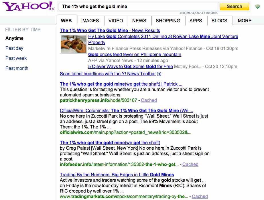Open 'Gold prices feed fever on Philippine mountain'
The height and width of the screenshot is (200, 264).
(x=135, y=54)
